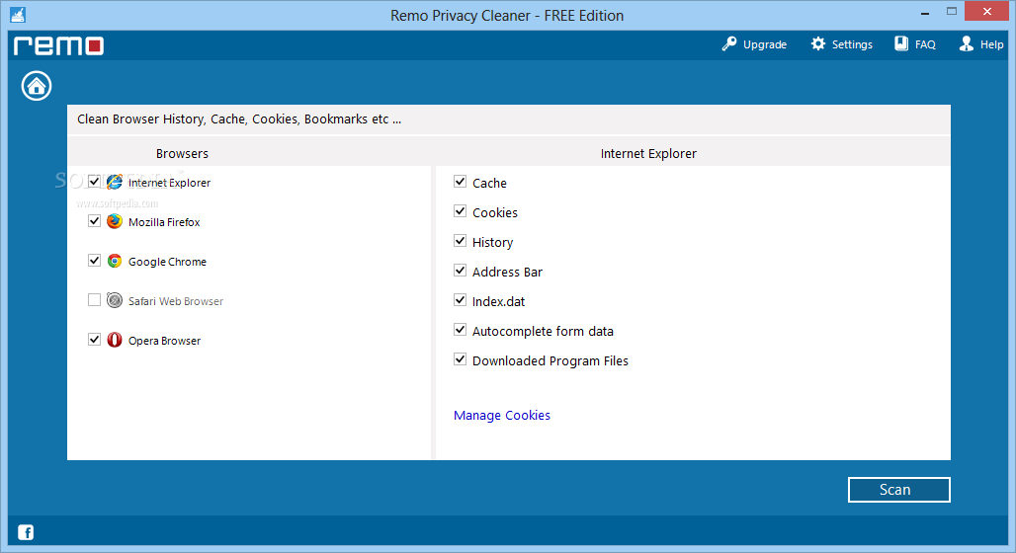Uncheck the Internet Explorer checkbox
This screenshot has width=1016, height=553.
(94, 182)
